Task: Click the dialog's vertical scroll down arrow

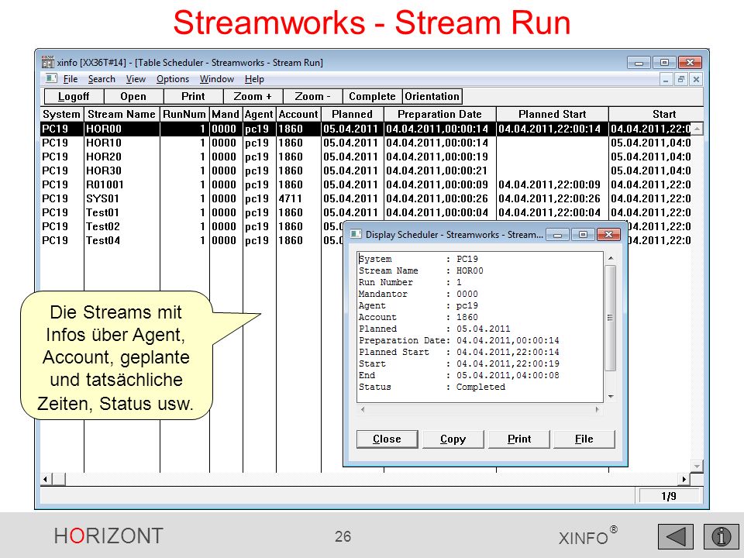Action: pyautogui.click(x=611, y=397)
